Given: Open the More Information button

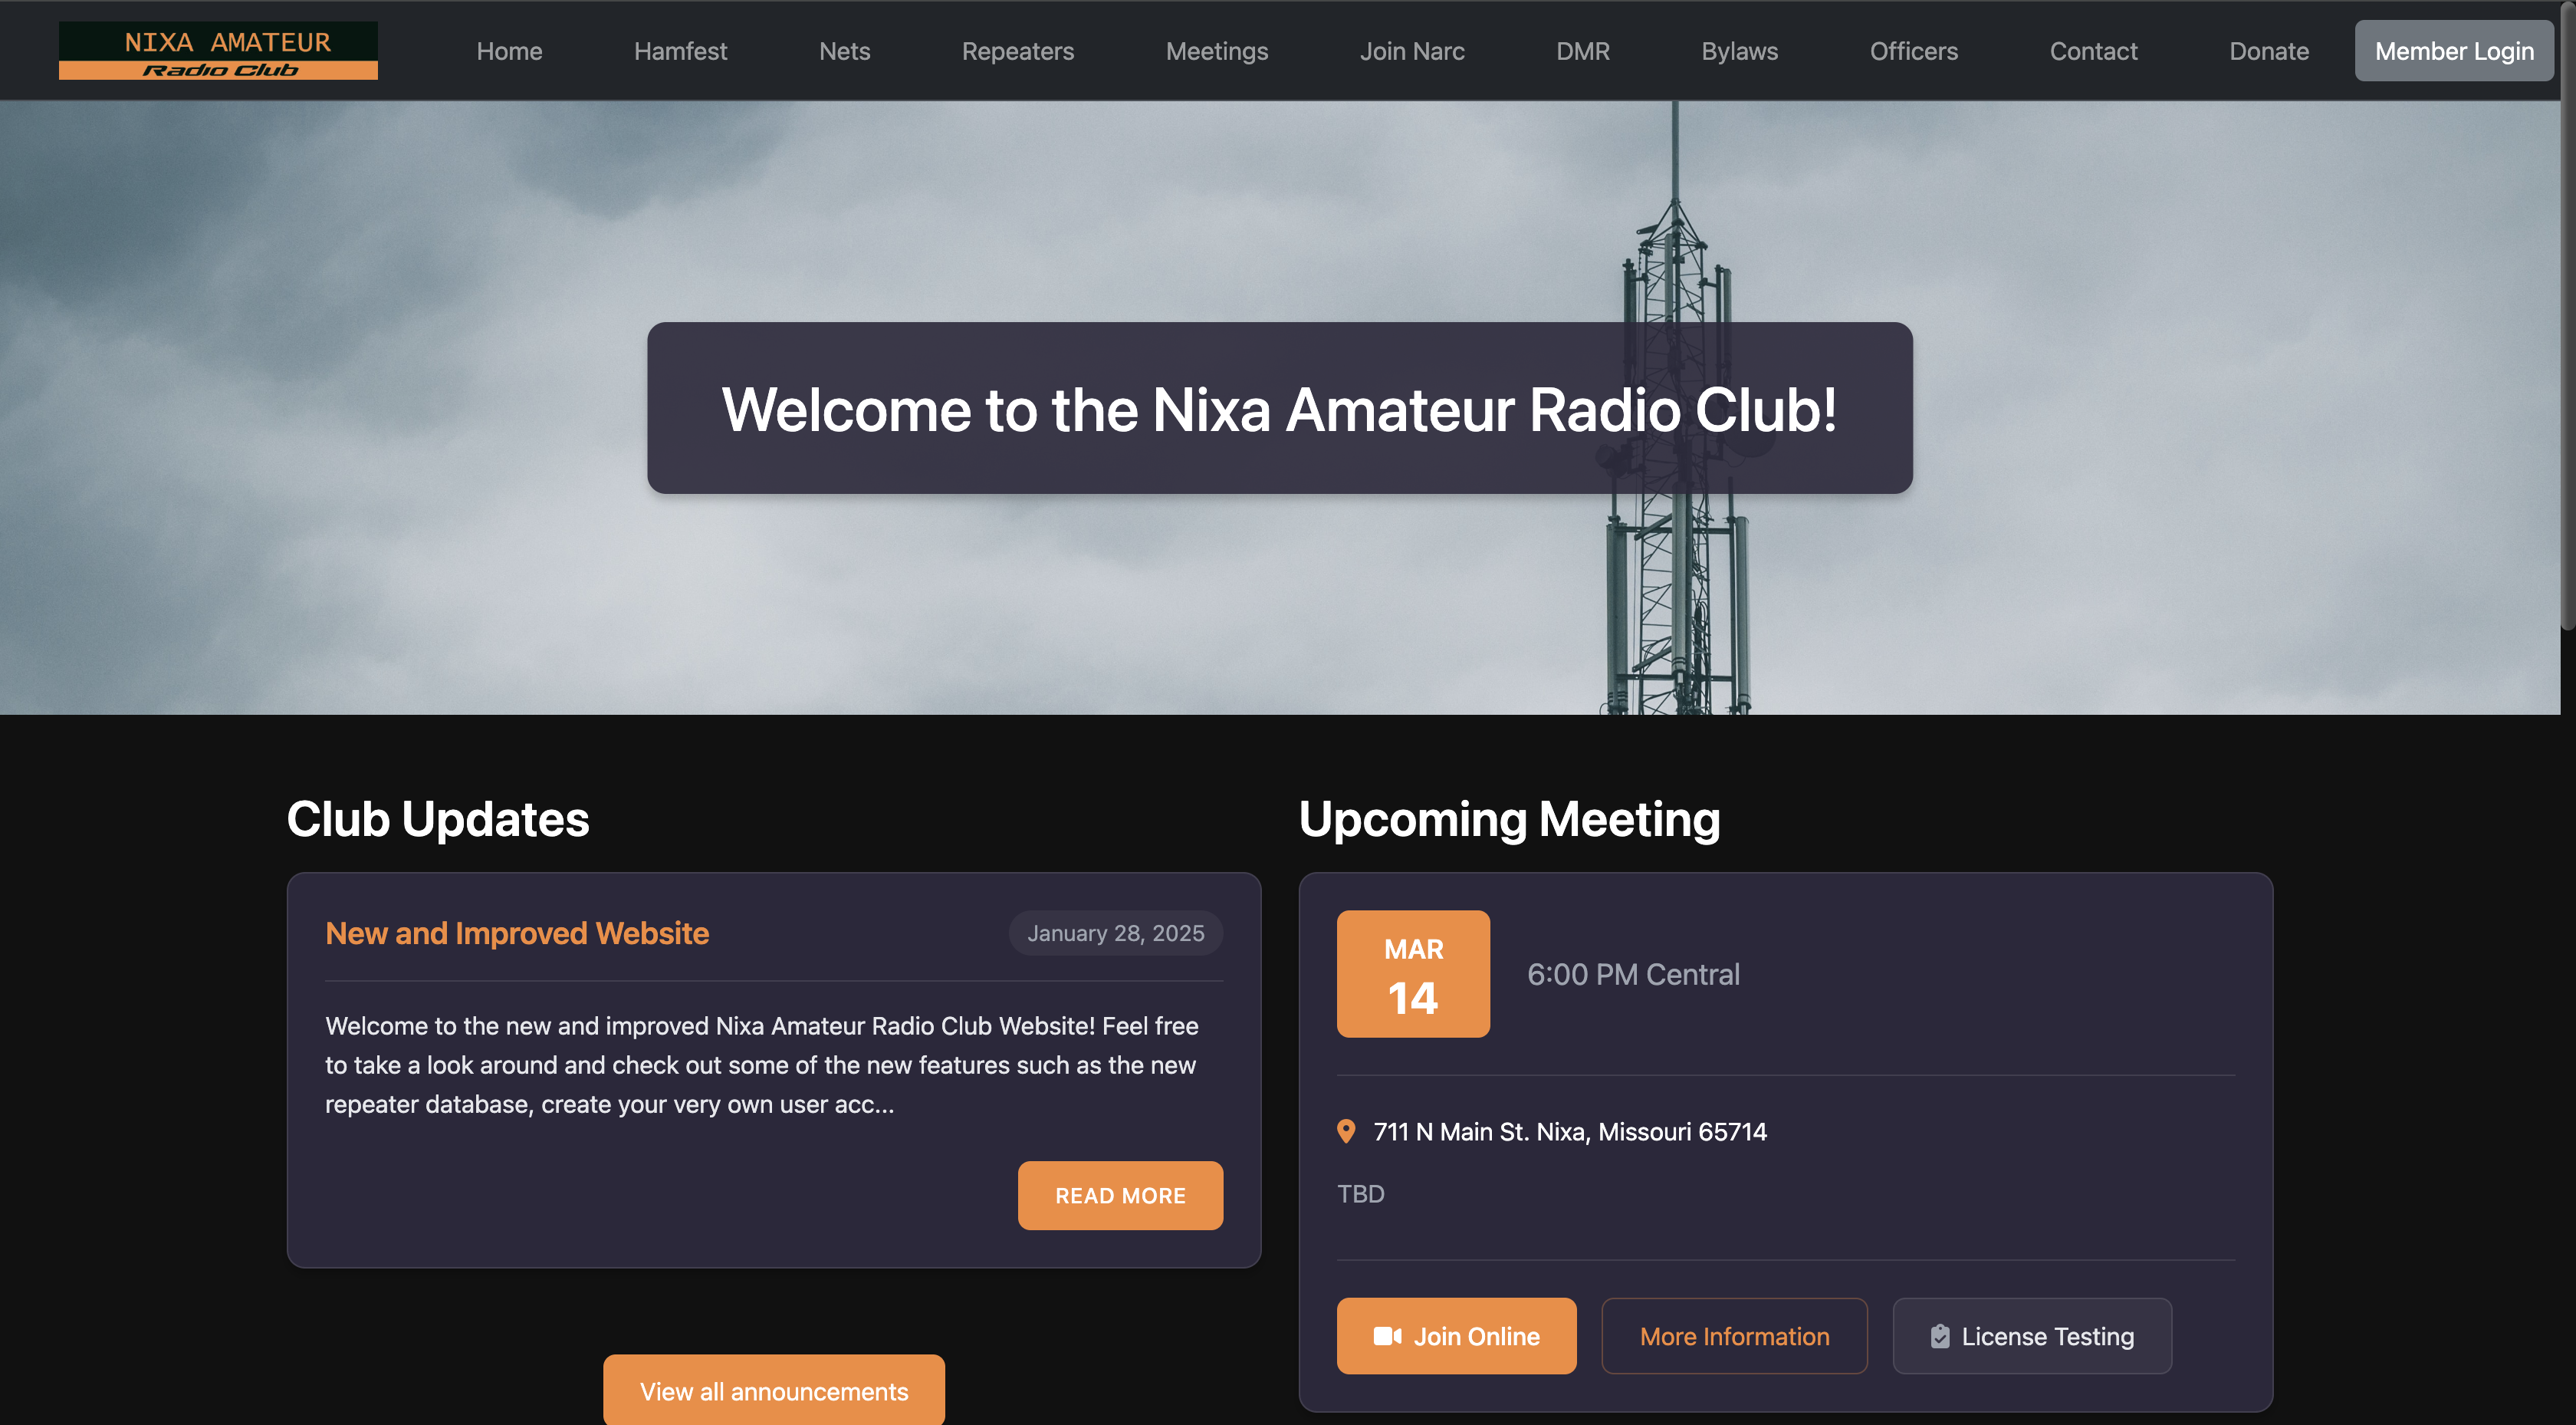Looking at the screenshot, I should [1734, 1336].
